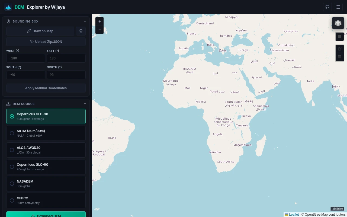Click the Niger label on map
This screenshot has height=217, width=347.
[204, 88]
